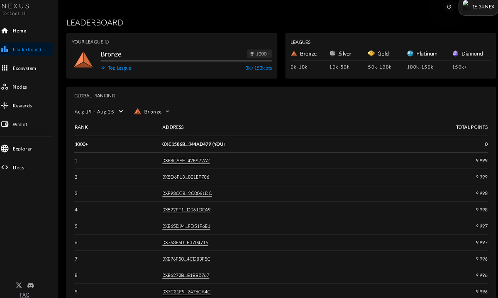Click the 15.34 NEX balance

tap(483, 7)
